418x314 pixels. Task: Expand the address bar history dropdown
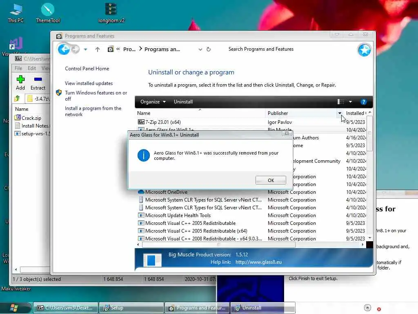coord(200,49)
